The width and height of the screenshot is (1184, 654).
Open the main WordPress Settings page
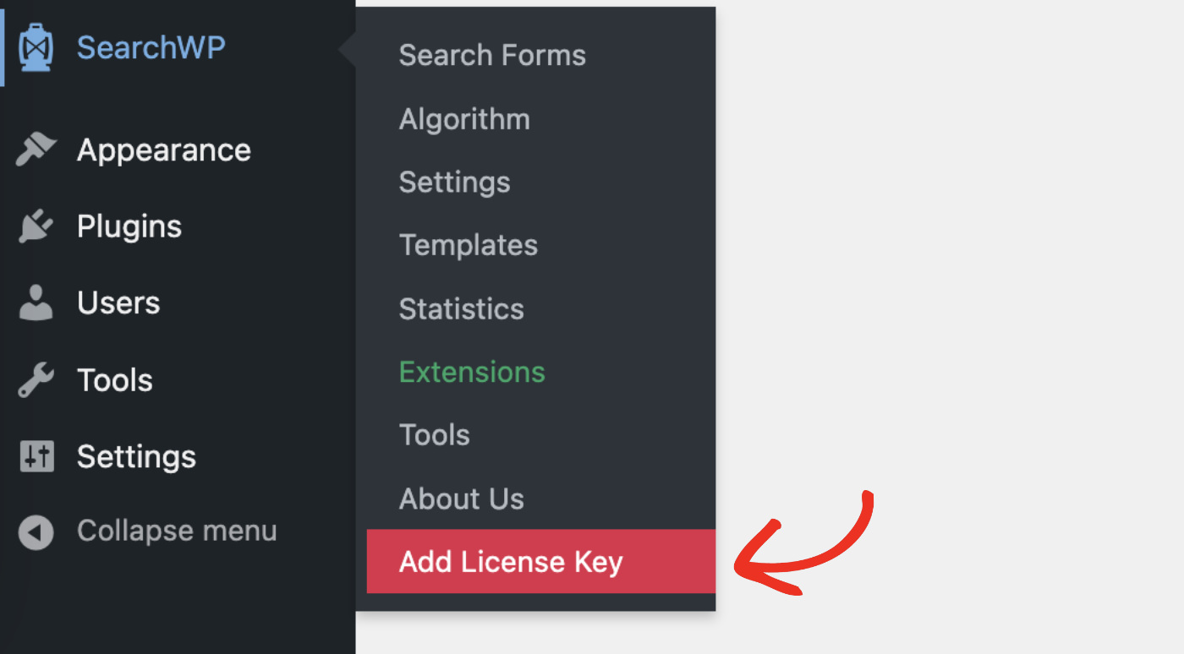(135, 455)
